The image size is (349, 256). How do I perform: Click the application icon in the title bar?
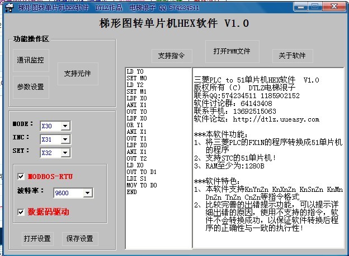[x=9, y=8]
